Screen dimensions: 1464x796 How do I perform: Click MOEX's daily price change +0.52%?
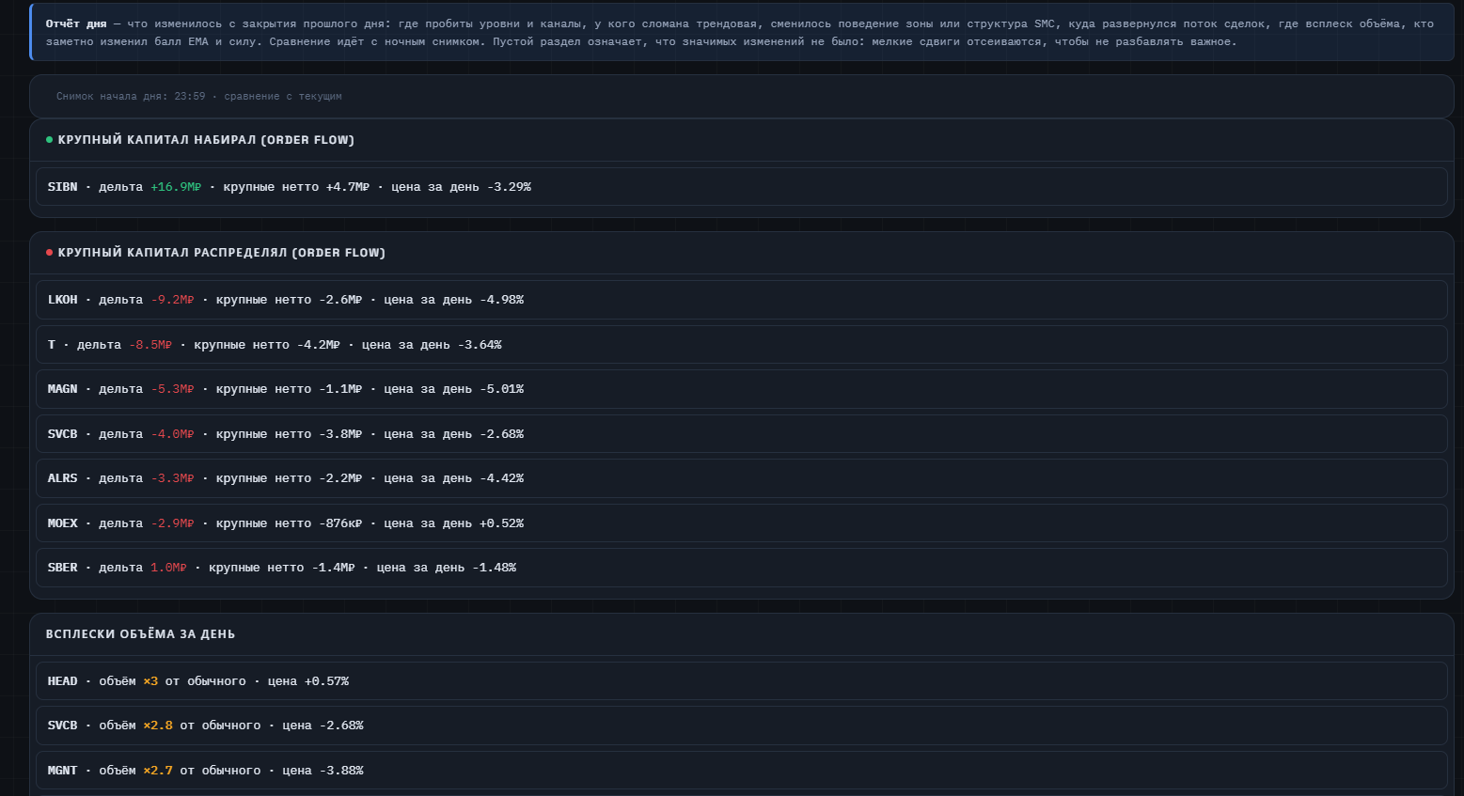tap(502, 523)
